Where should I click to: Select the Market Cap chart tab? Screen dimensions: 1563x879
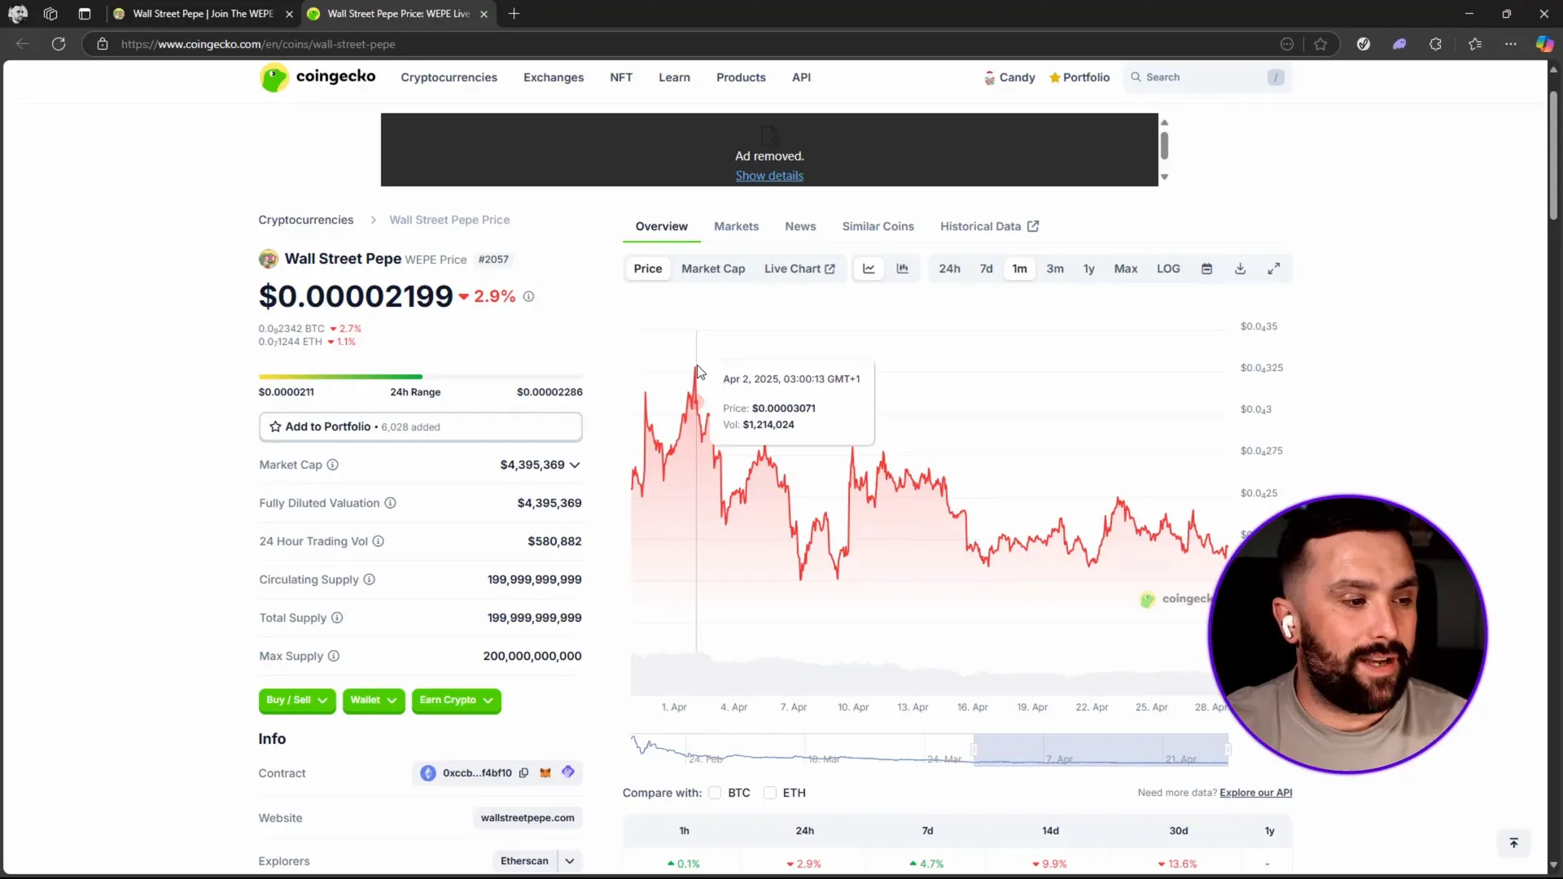coord(713,269)
